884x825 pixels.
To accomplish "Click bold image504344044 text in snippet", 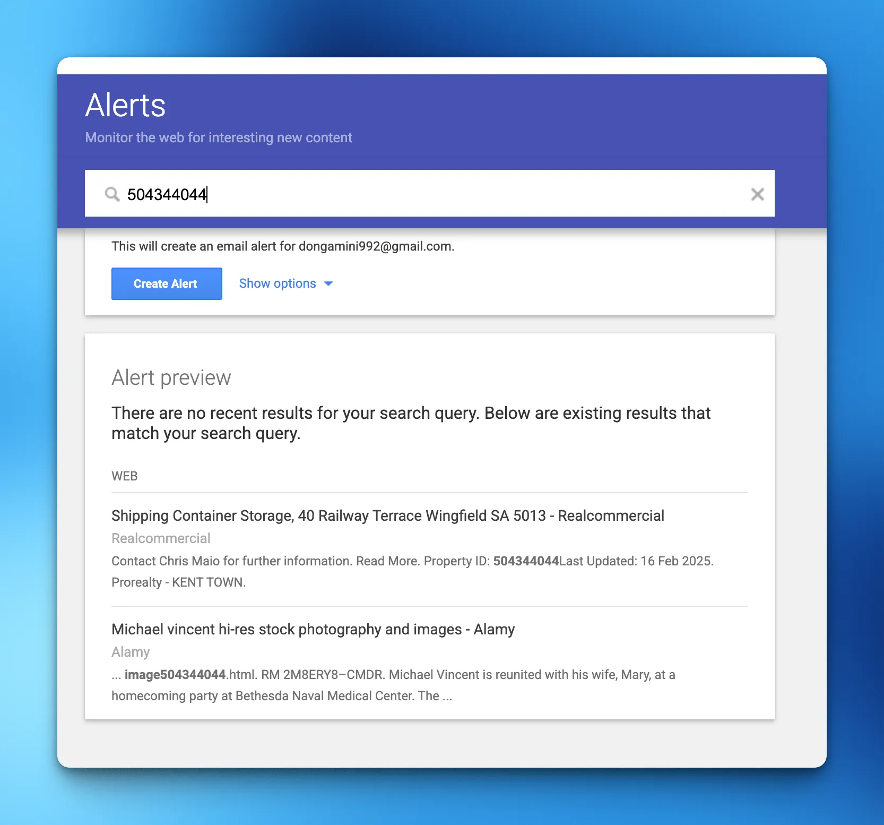I will (x=175, y=675).
